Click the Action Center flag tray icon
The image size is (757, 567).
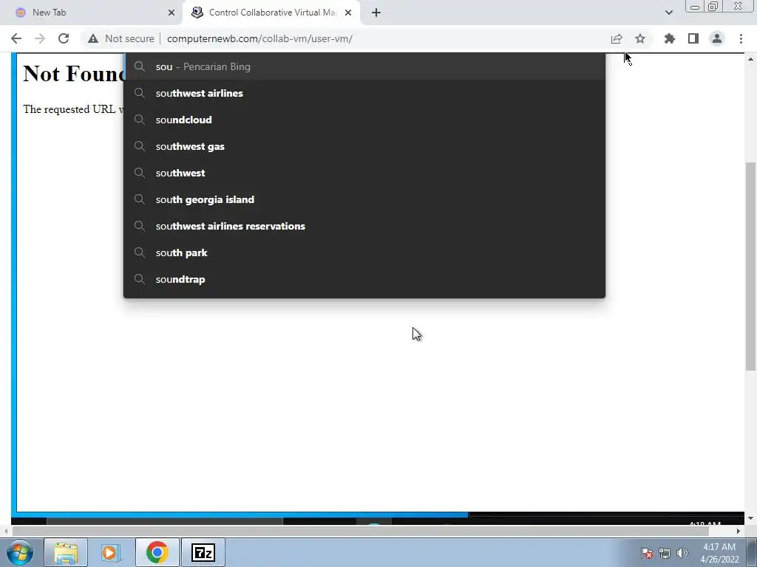647,553
